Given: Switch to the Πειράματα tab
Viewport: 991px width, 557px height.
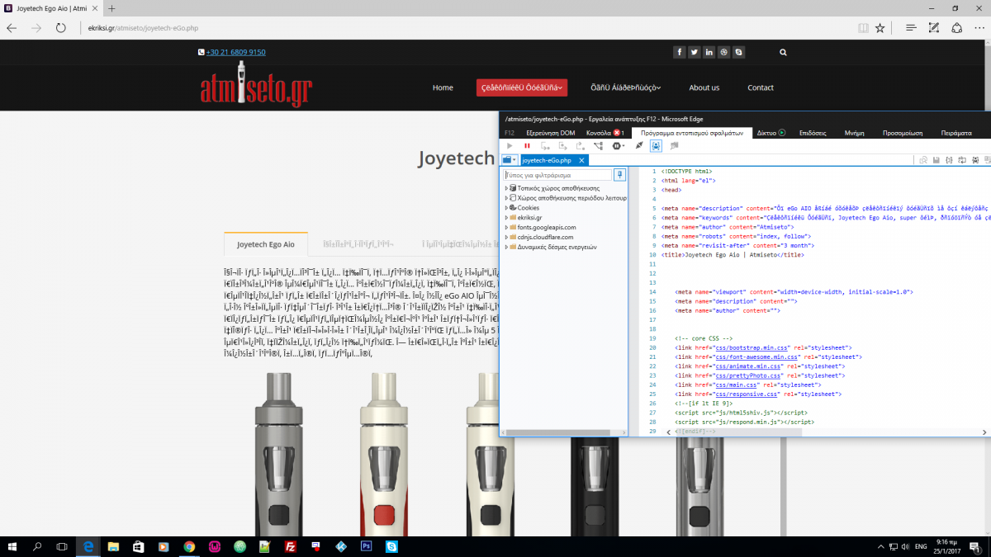Looking at the screenshot, I should pos(958,132).
